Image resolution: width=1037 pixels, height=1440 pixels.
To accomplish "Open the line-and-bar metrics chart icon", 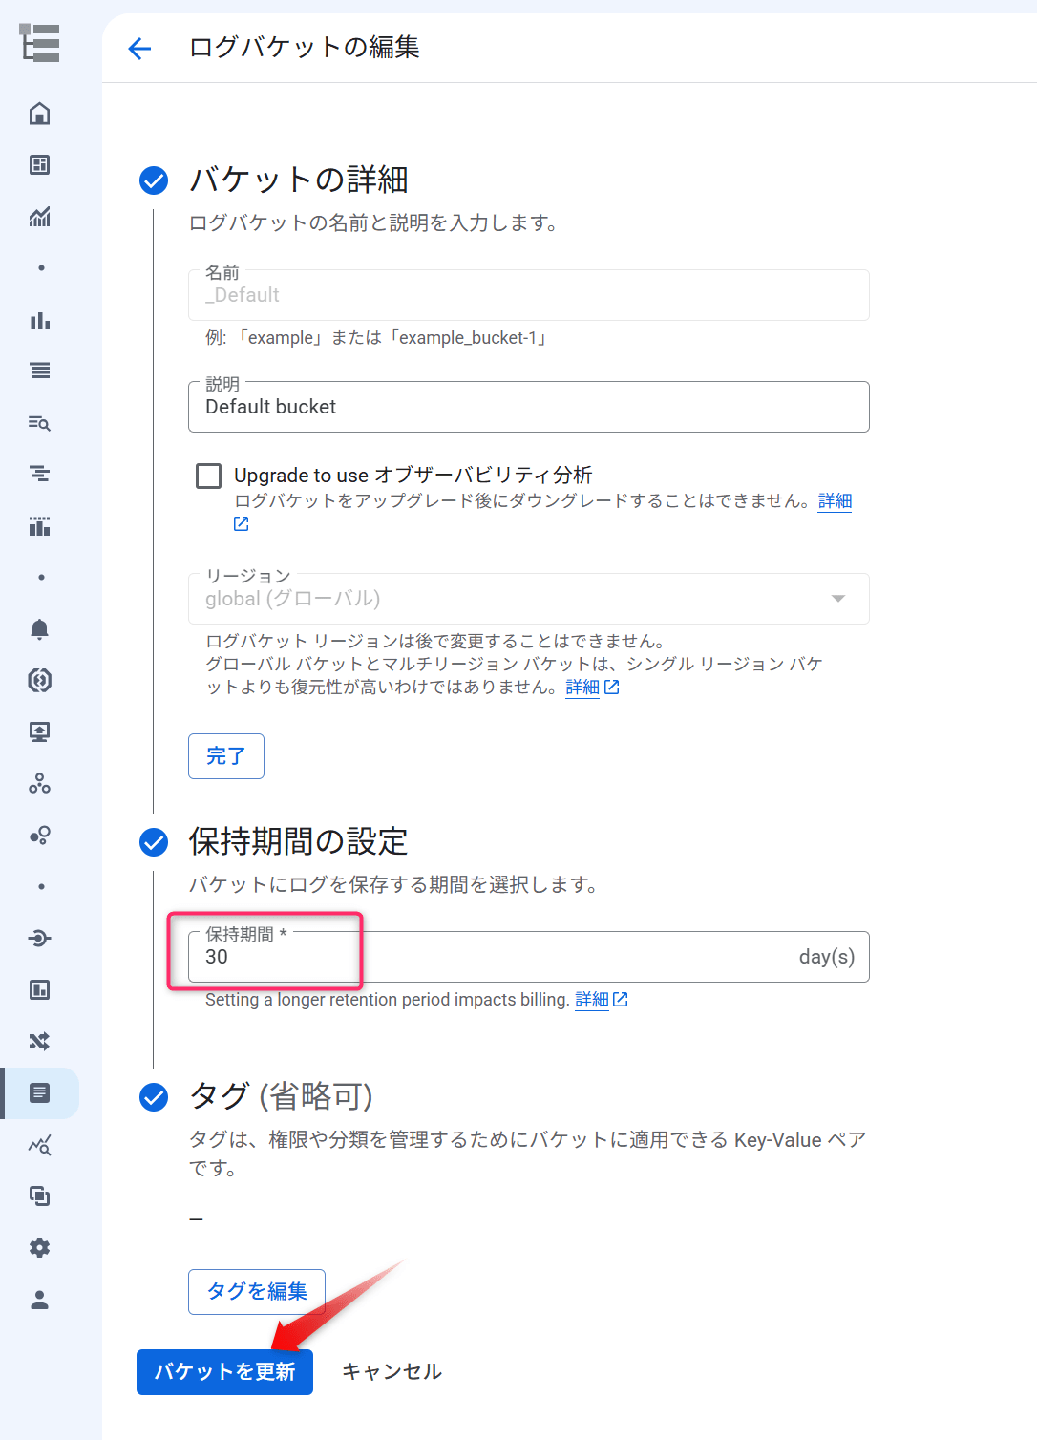I will [x=40, y=217].
